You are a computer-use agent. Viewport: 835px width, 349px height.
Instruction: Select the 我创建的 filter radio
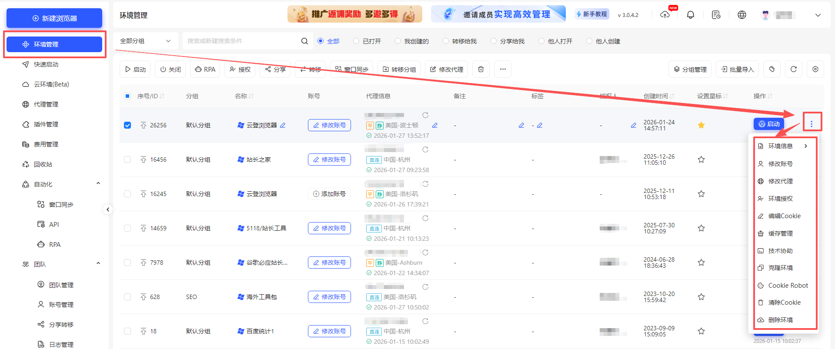397,41
